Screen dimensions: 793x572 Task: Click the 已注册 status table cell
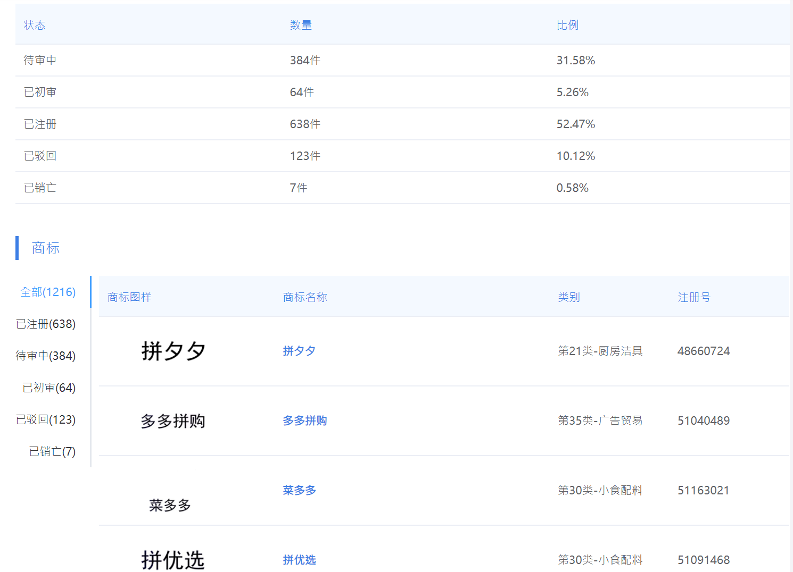point(40,124)
